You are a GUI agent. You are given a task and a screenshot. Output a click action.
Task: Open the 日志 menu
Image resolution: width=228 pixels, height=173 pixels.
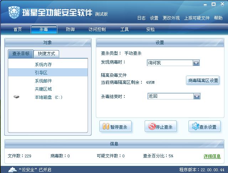[141, 18]
